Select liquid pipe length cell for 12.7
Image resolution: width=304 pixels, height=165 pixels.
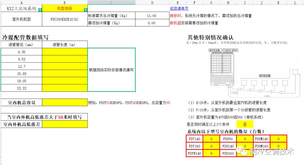coord(65,66)
